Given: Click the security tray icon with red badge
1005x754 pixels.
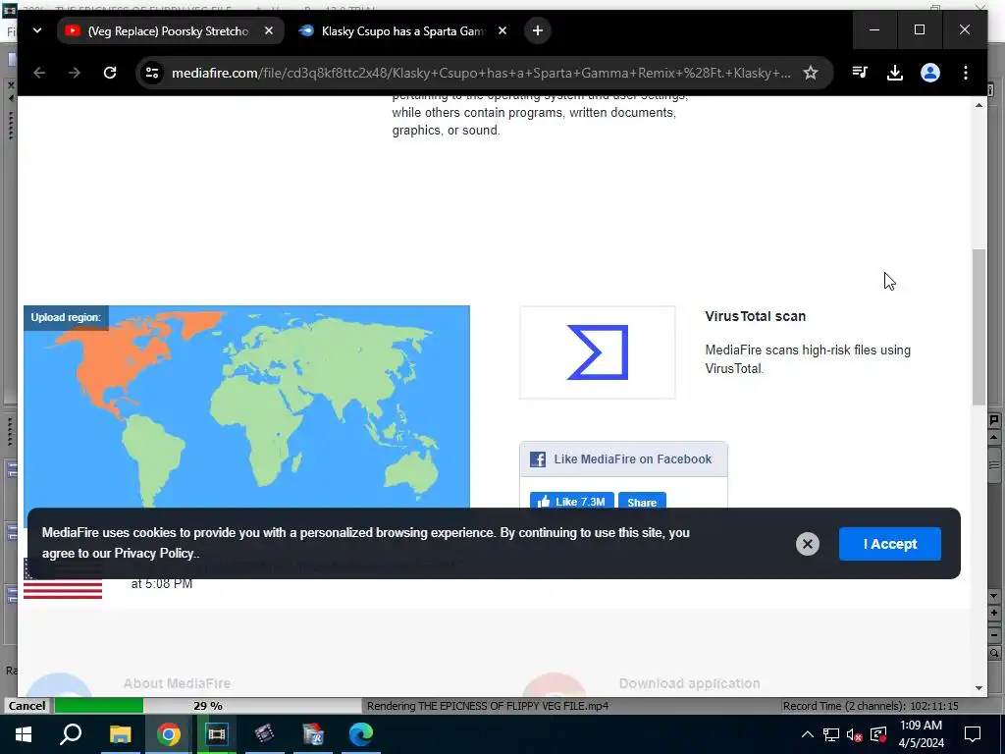Looking at the screenshot, I should tap(878, 734).
